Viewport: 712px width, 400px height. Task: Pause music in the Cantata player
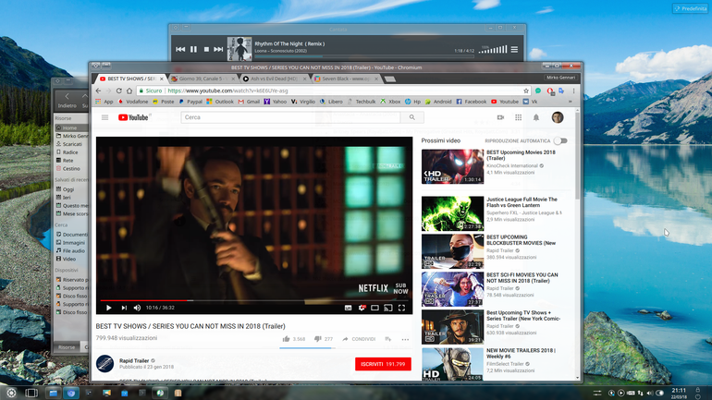193,50
